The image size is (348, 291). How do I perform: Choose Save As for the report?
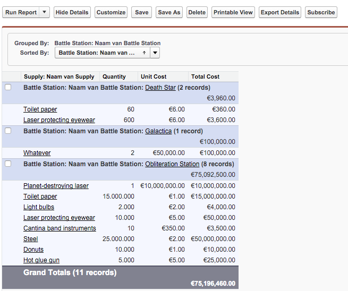[169, 12]
